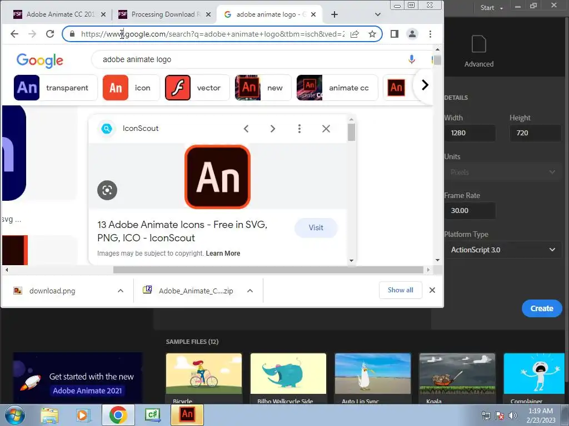Click the Adobe Animate taskbar icon

[187, 415]
